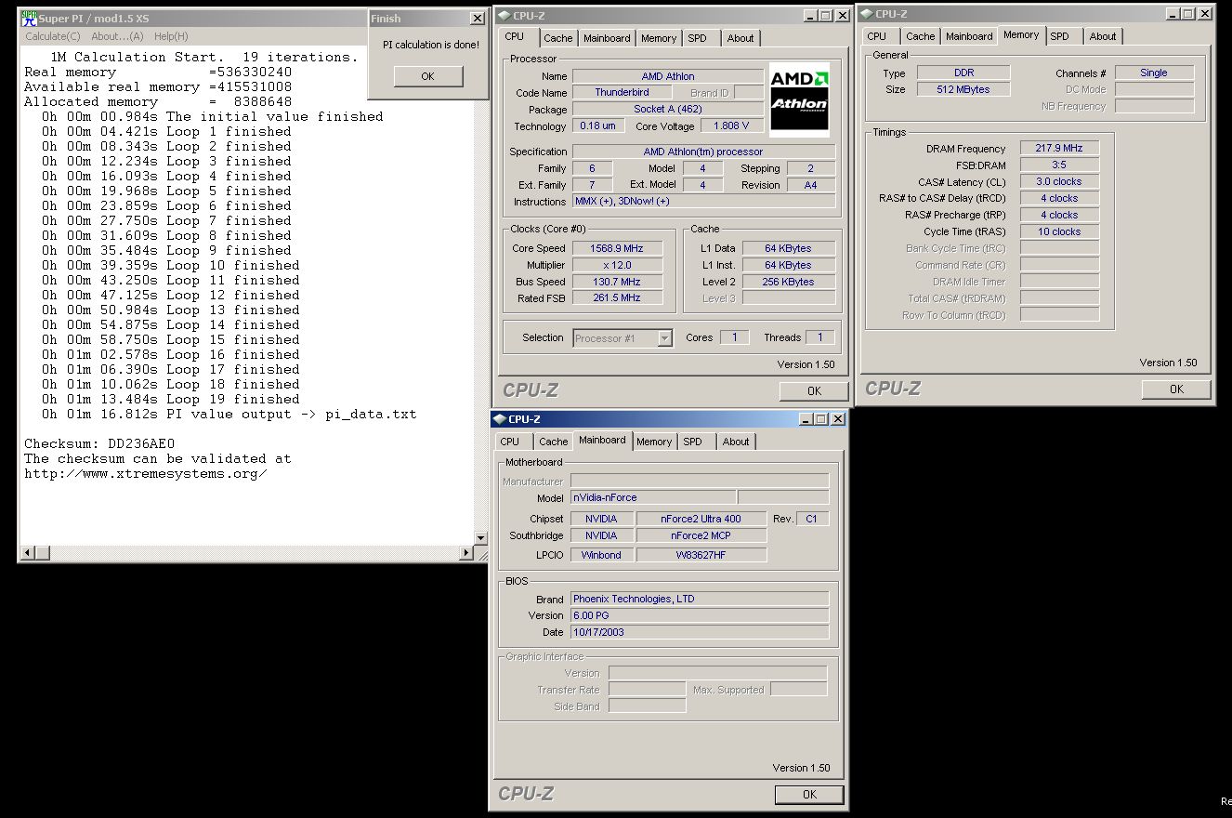
Task: Click OK in the CPU-Z Mainboard window
Action: point(809,795)
